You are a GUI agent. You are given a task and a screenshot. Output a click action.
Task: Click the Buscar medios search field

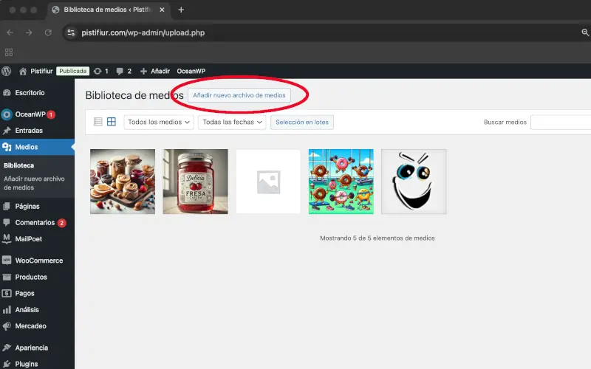[560, 123]
